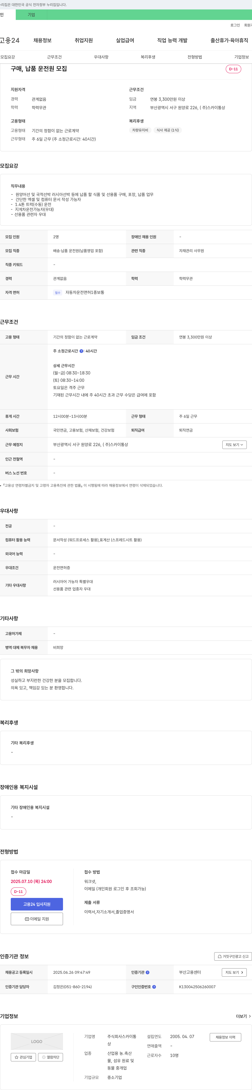
Task: Click the 로그인 link
Action: 235,25
